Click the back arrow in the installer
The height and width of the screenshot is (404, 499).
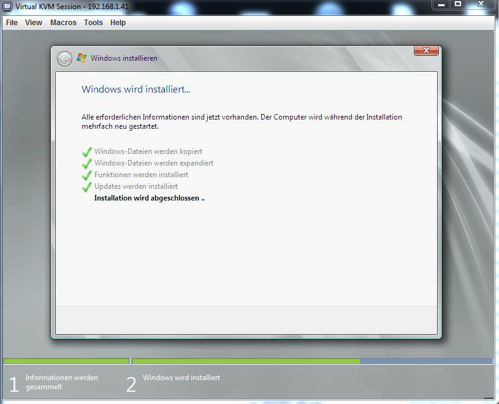point(64,59)
